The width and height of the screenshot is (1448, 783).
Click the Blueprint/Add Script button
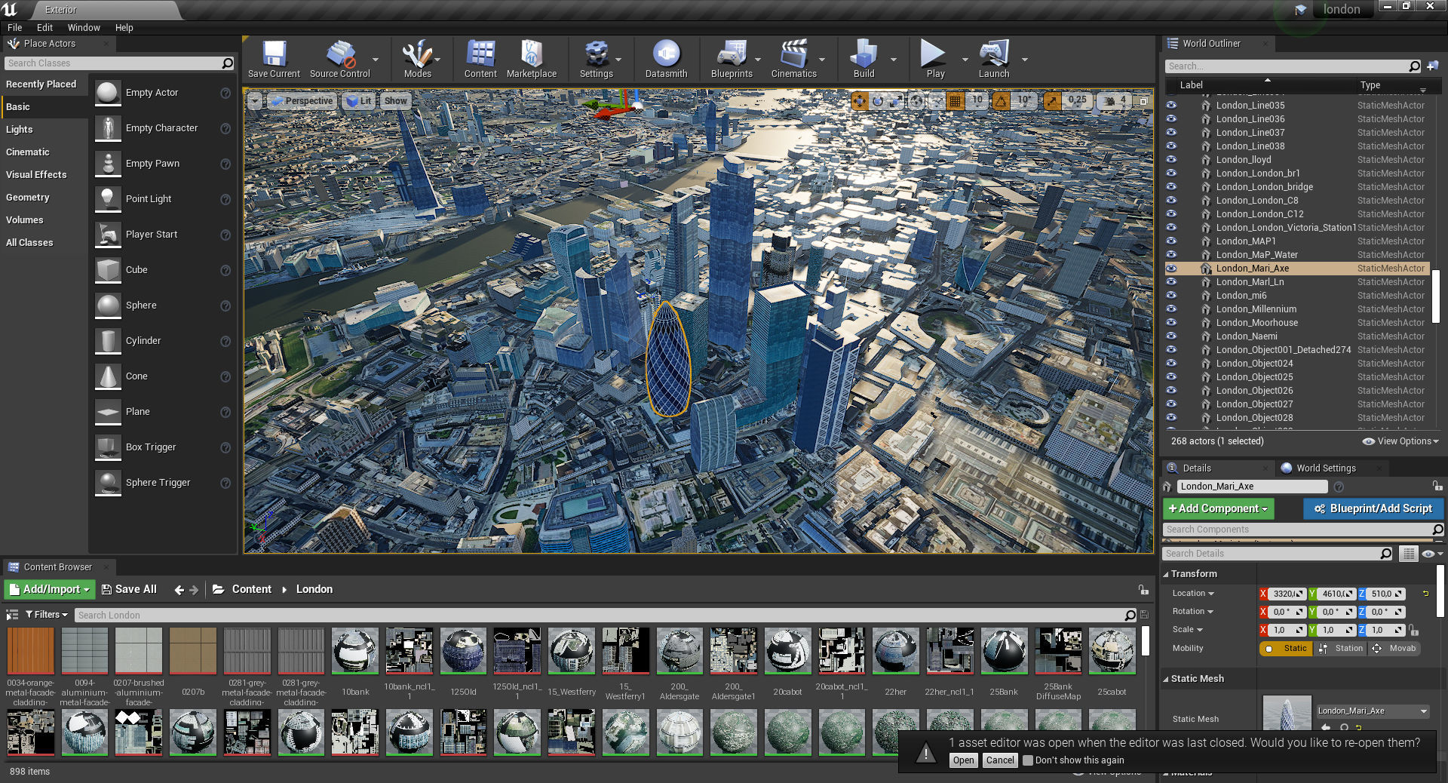(x=1373, y=509)
